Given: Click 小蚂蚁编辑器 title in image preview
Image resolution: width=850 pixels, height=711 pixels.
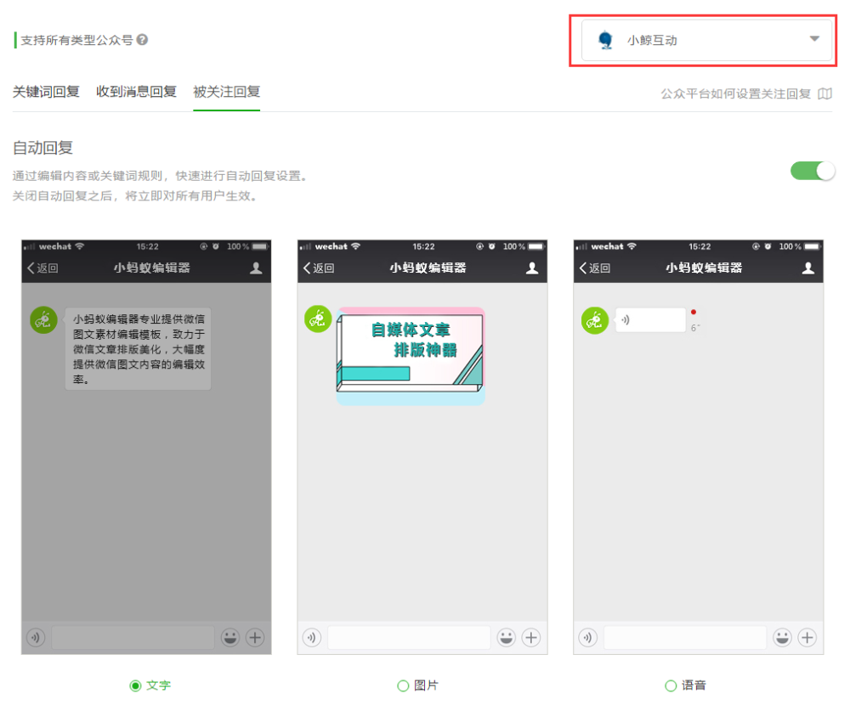Looking at the screenshot, I should (428, 268).
